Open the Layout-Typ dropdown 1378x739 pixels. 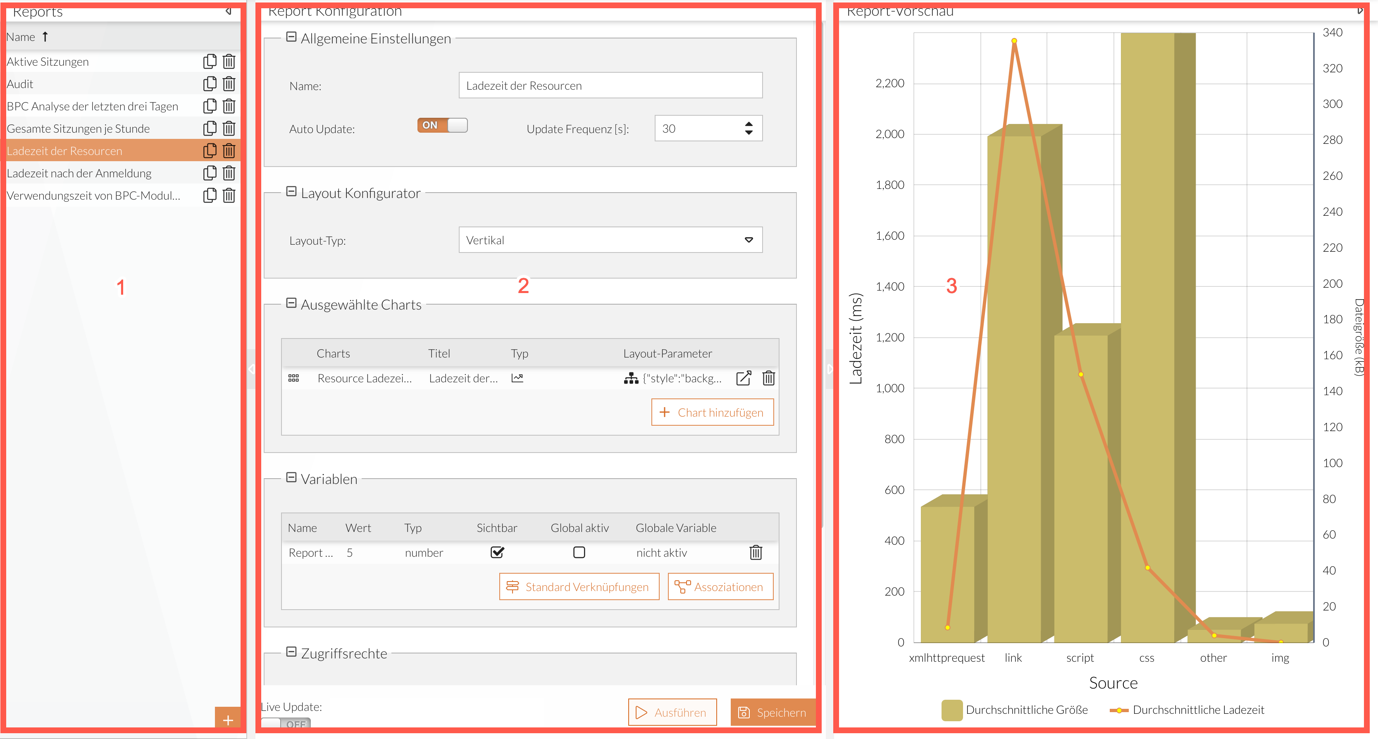[x=610, y=240]
